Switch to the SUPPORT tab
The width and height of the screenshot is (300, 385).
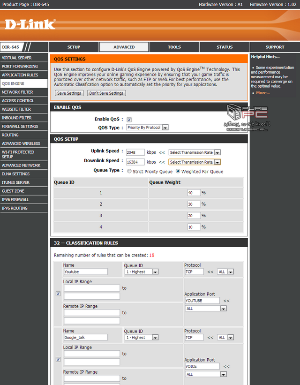point(275,47)
